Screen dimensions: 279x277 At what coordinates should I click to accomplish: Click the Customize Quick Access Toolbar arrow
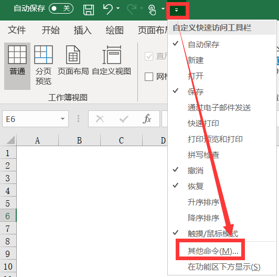tap(176, 10)
